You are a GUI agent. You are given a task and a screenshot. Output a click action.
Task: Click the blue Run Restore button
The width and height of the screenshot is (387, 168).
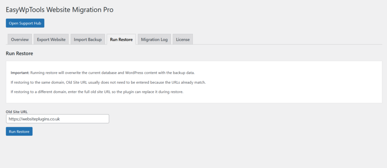point(19,131)
